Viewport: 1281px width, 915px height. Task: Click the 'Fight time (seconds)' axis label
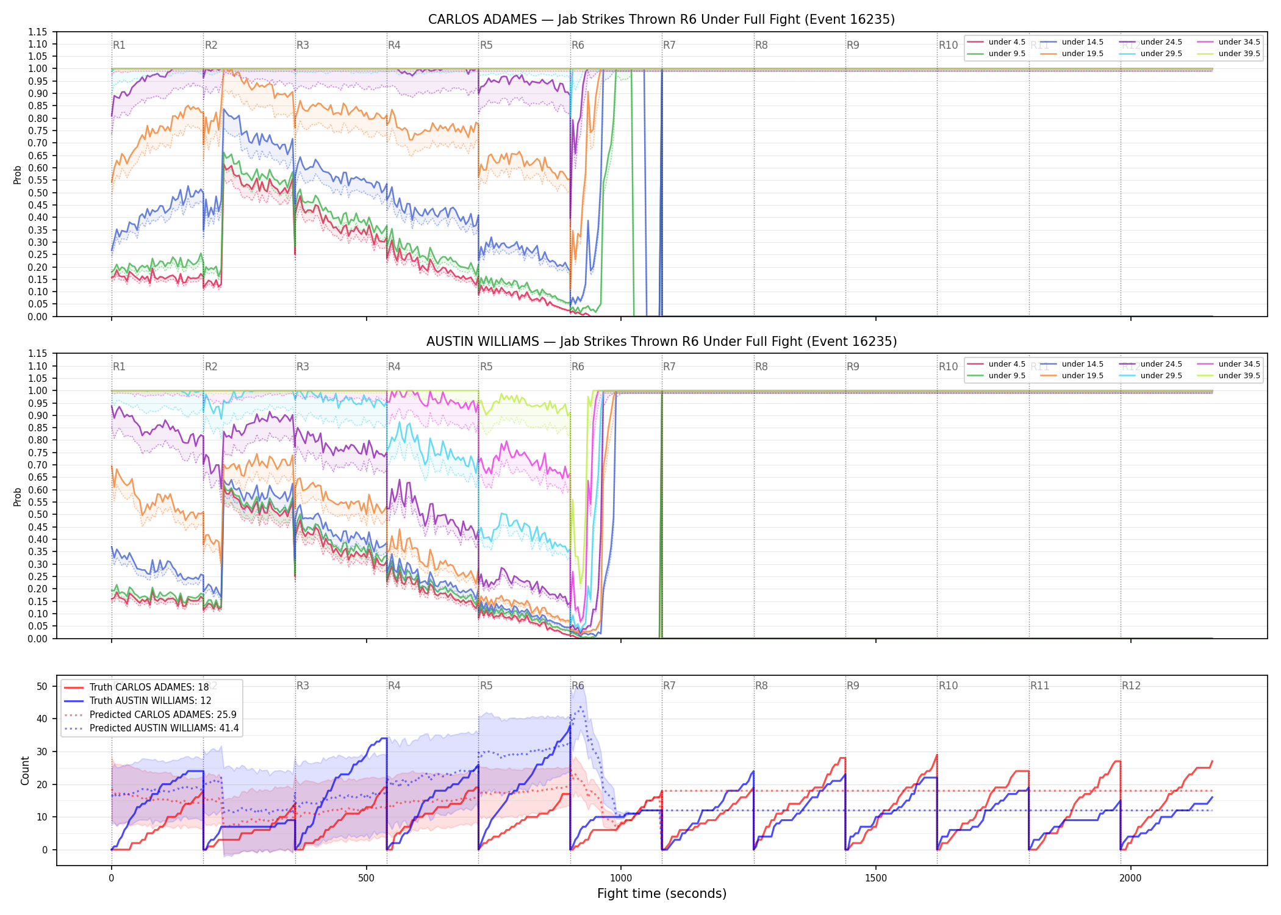point(662,894)
